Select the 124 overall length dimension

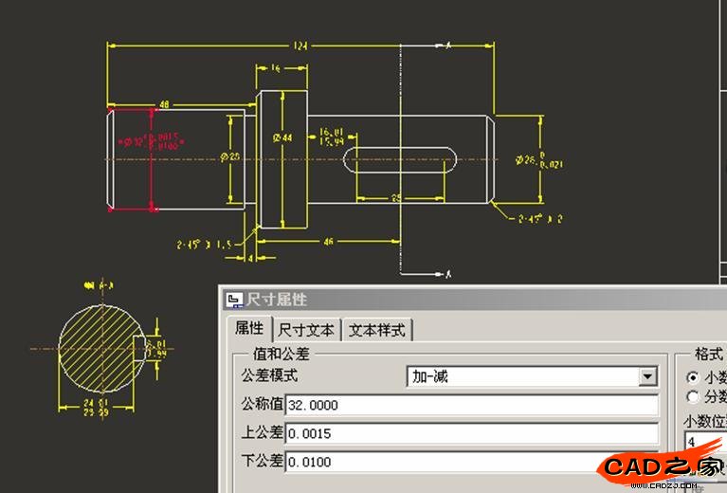coord(300,46)
